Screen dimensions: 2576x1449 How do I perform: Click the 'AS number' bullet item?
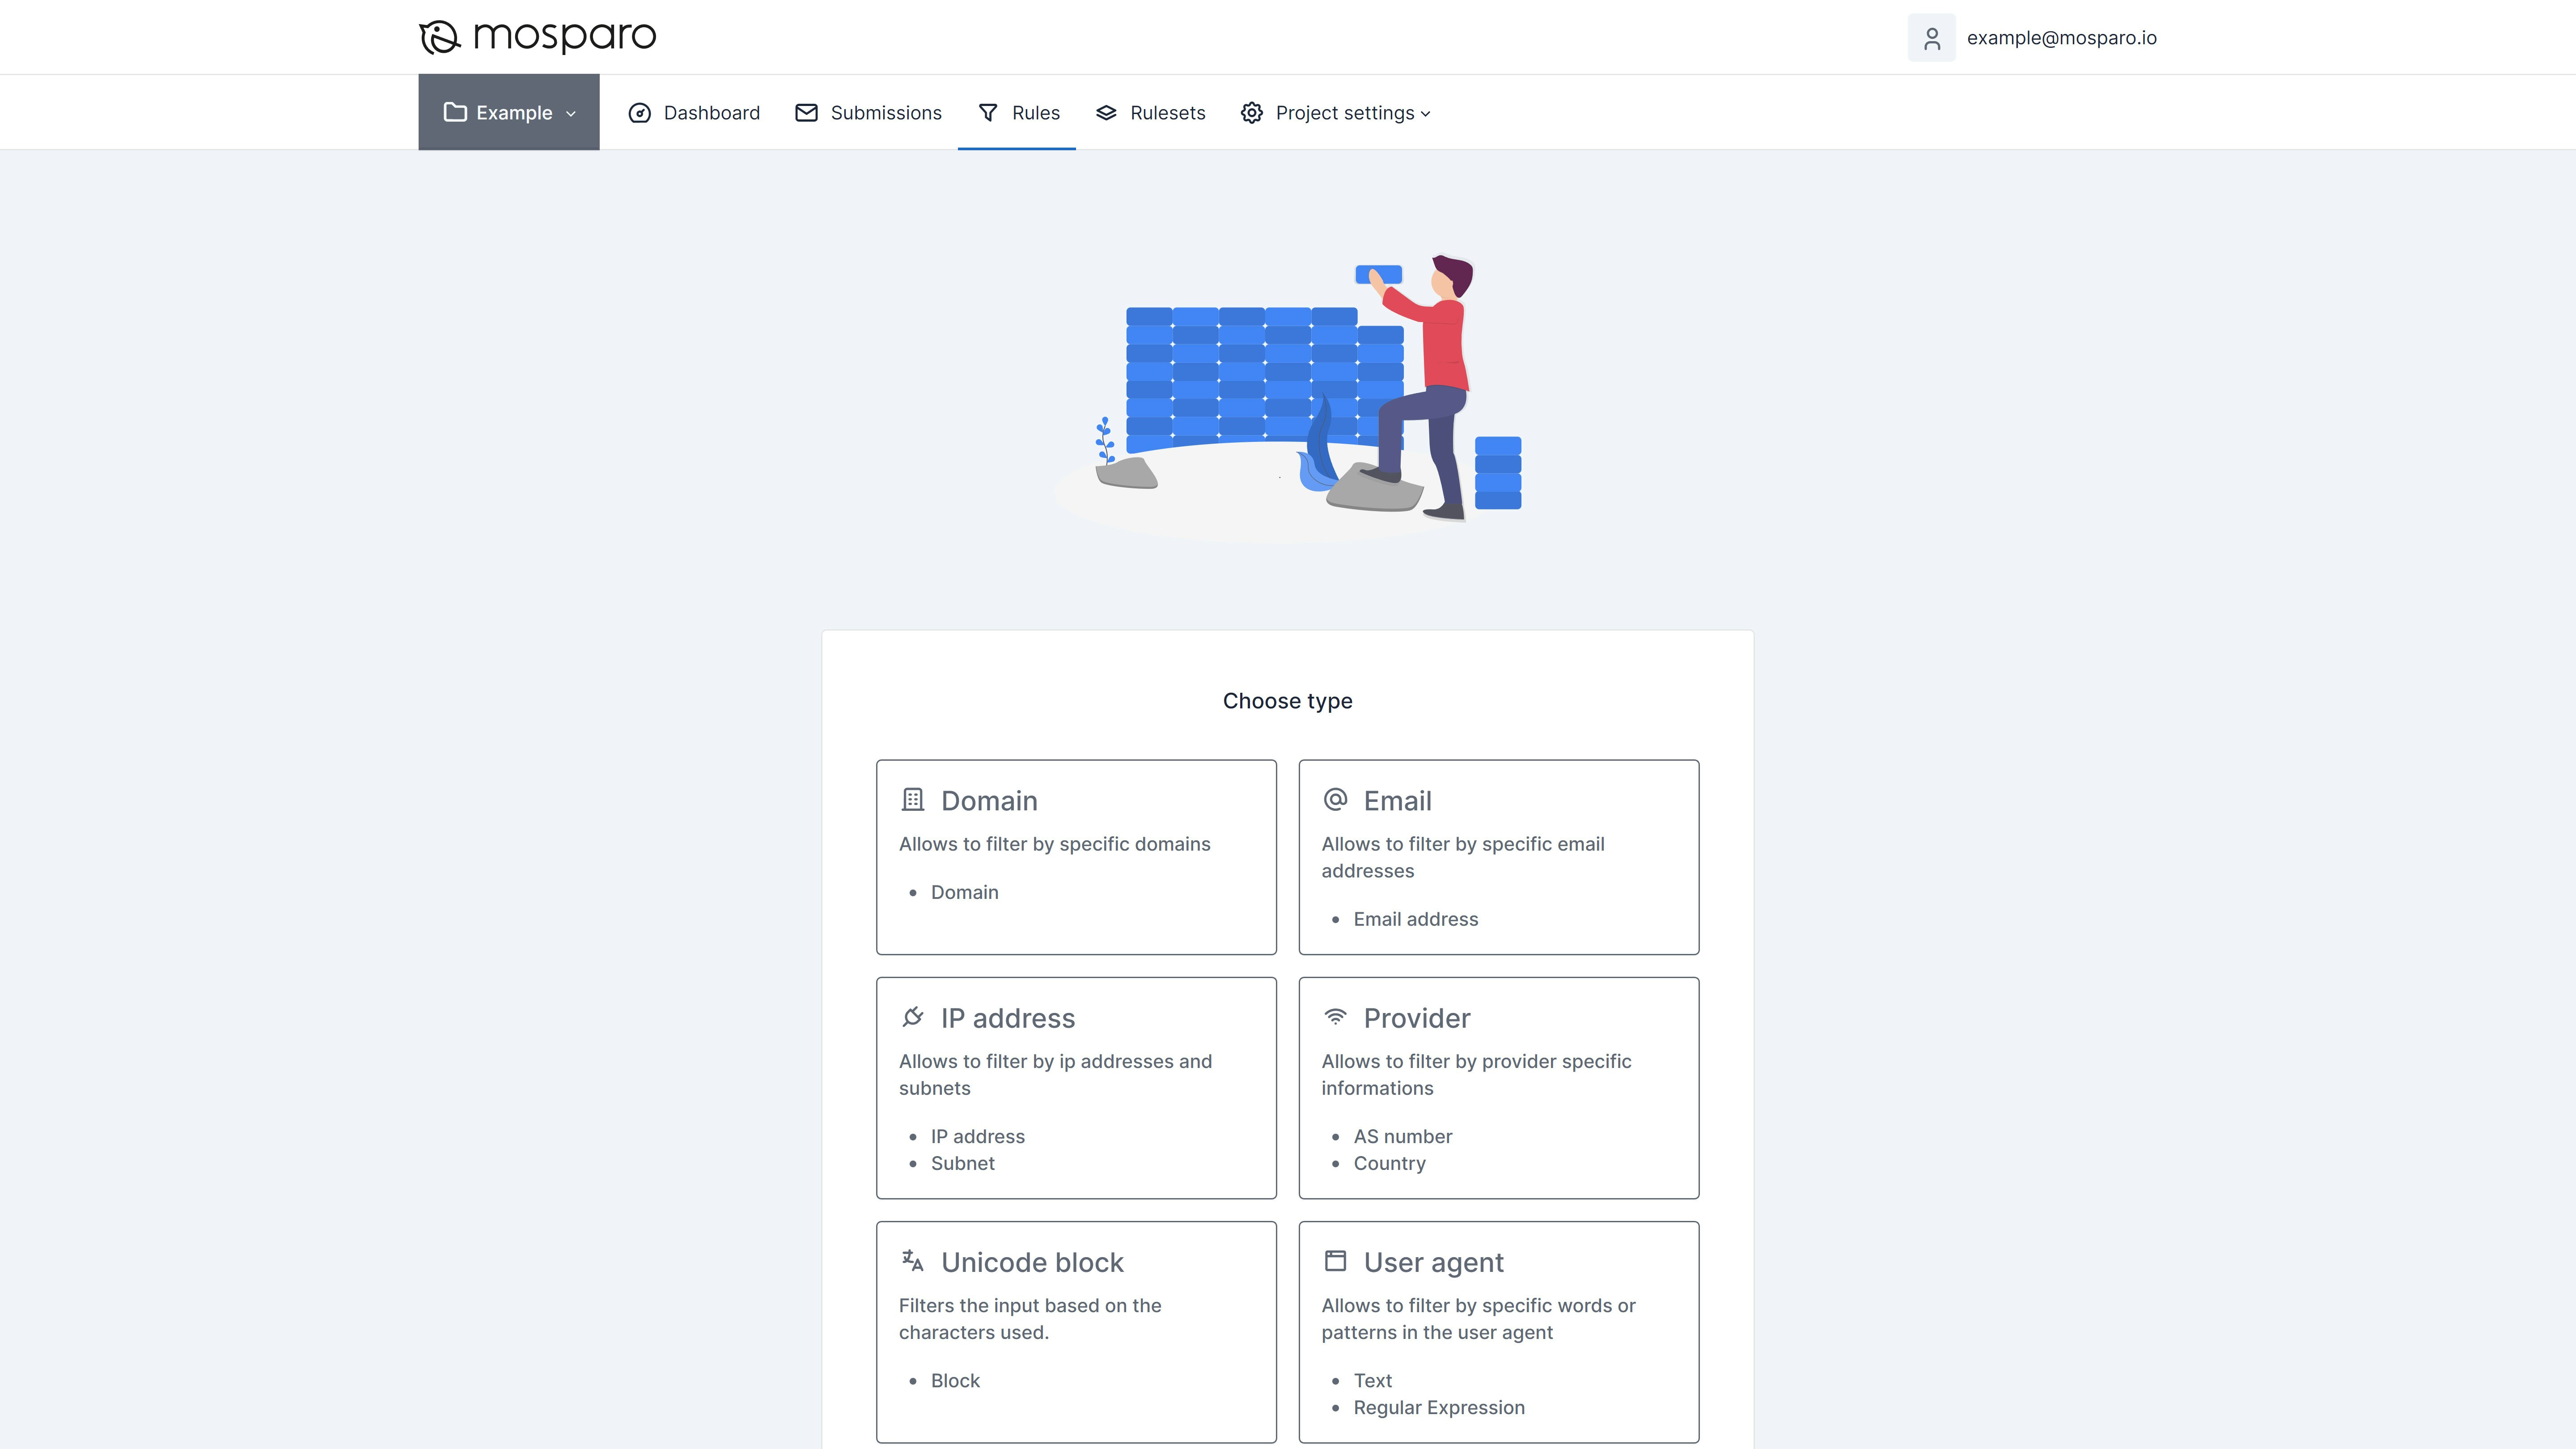click(x=1402, y=1136)
